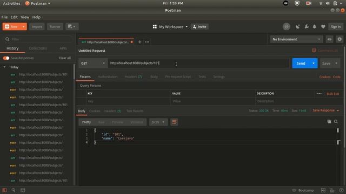
Task: Click the Clear all history link
Action: coord(65,58)
